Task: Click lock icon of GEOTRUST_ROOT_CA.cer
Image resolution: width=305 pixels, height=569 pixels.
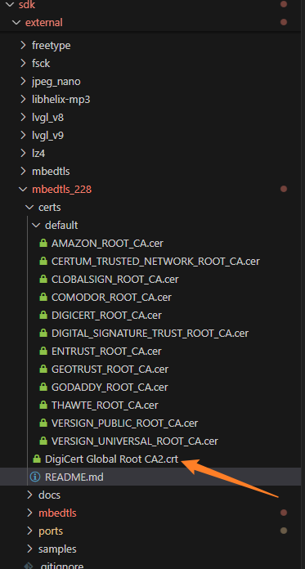Action: tap(43, 369)
